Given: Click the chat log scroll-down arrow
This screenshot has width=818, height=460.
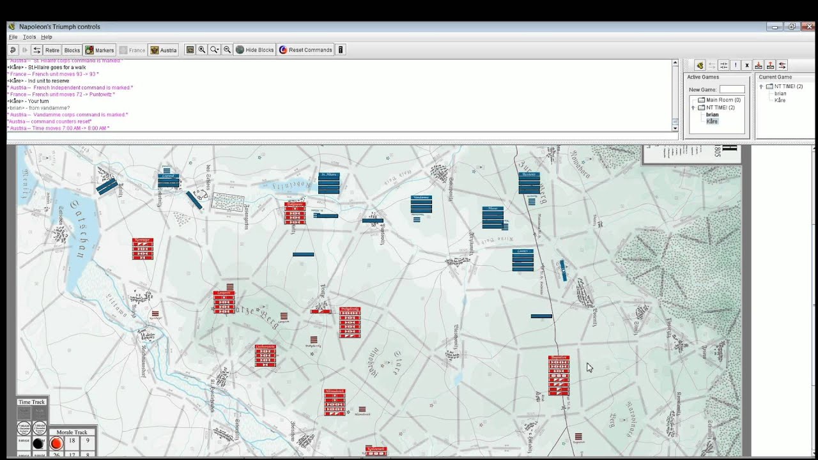Looking at the screenshot, I should click(675, 128).
